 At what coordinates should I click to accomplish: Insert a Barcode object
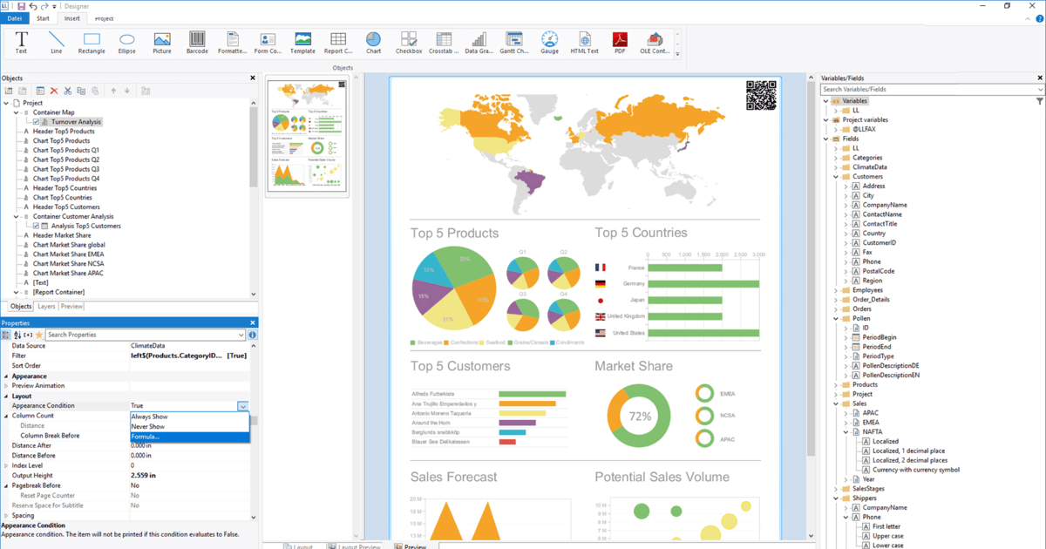[x=197, y=42]
